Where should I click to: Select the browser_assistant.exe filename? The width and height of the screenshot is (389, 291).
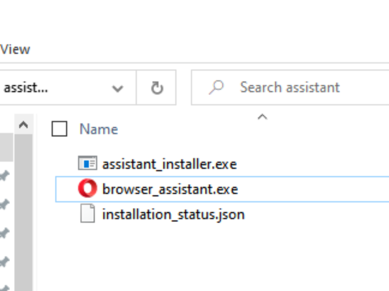[x=170, y=189]
